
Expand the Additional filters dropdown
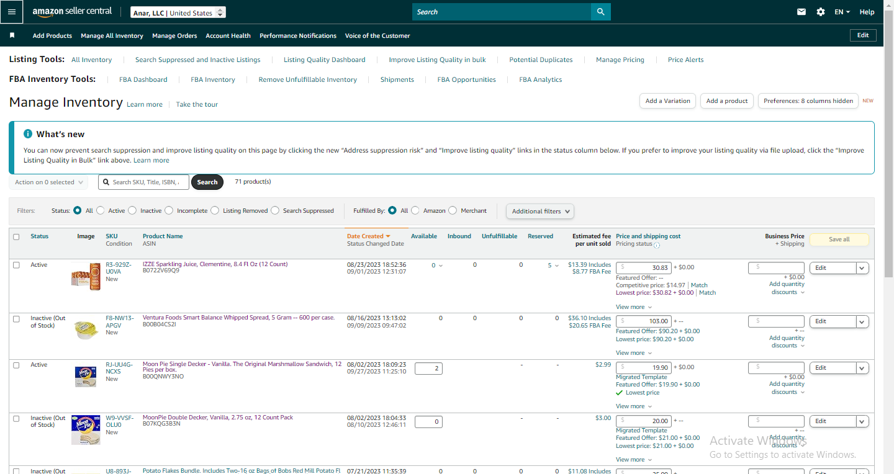(540, 212)
